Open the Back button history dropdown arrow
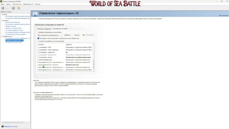This screenshot has height=129, width=229. [10, 8]
